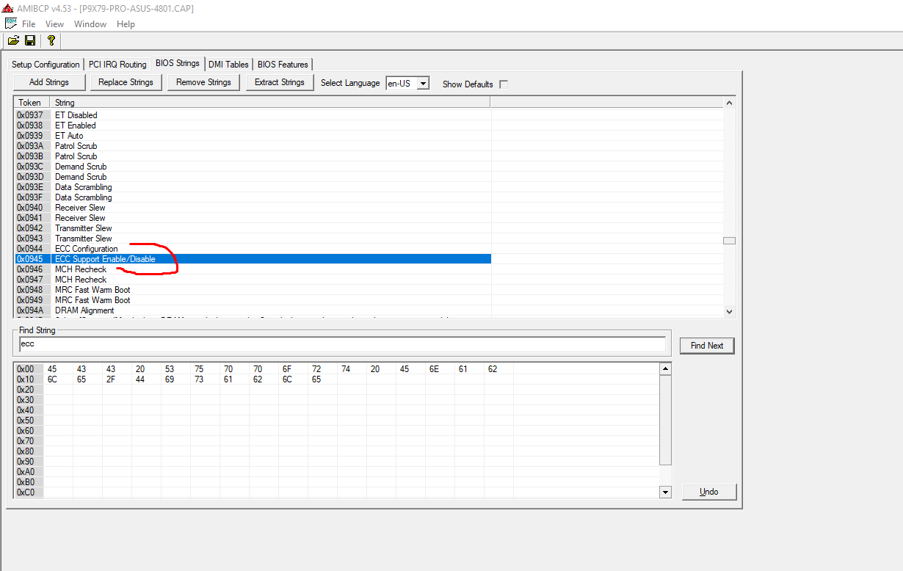The width and height of the screenshot is (903, 571).
Task: Select Receiver Slew row with token 0x0940
Action: click(x=253, y=208)
